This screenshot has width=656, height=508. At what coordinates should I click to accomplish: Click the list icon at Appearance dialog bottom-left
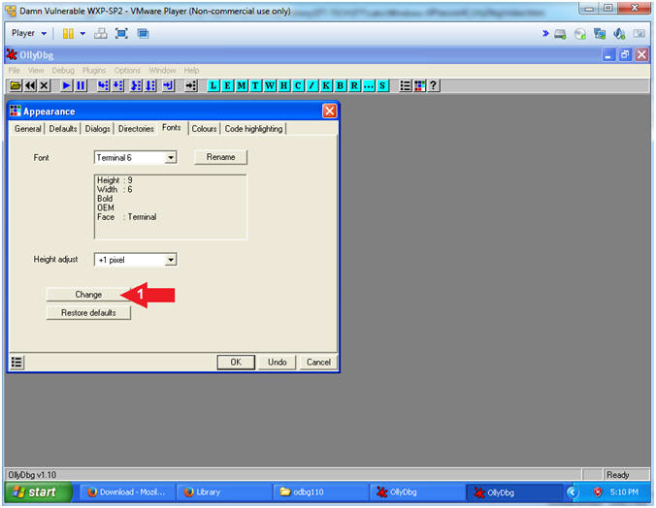tap(16, 362)
